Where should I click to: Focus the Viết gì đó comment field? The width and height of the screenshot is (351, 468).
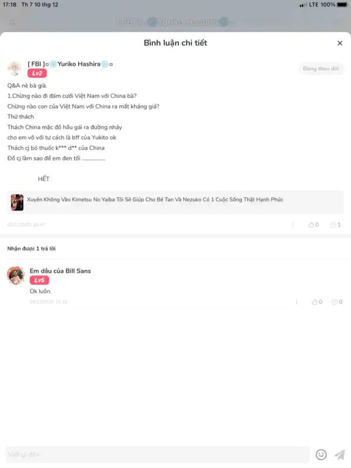pos(157,455)
